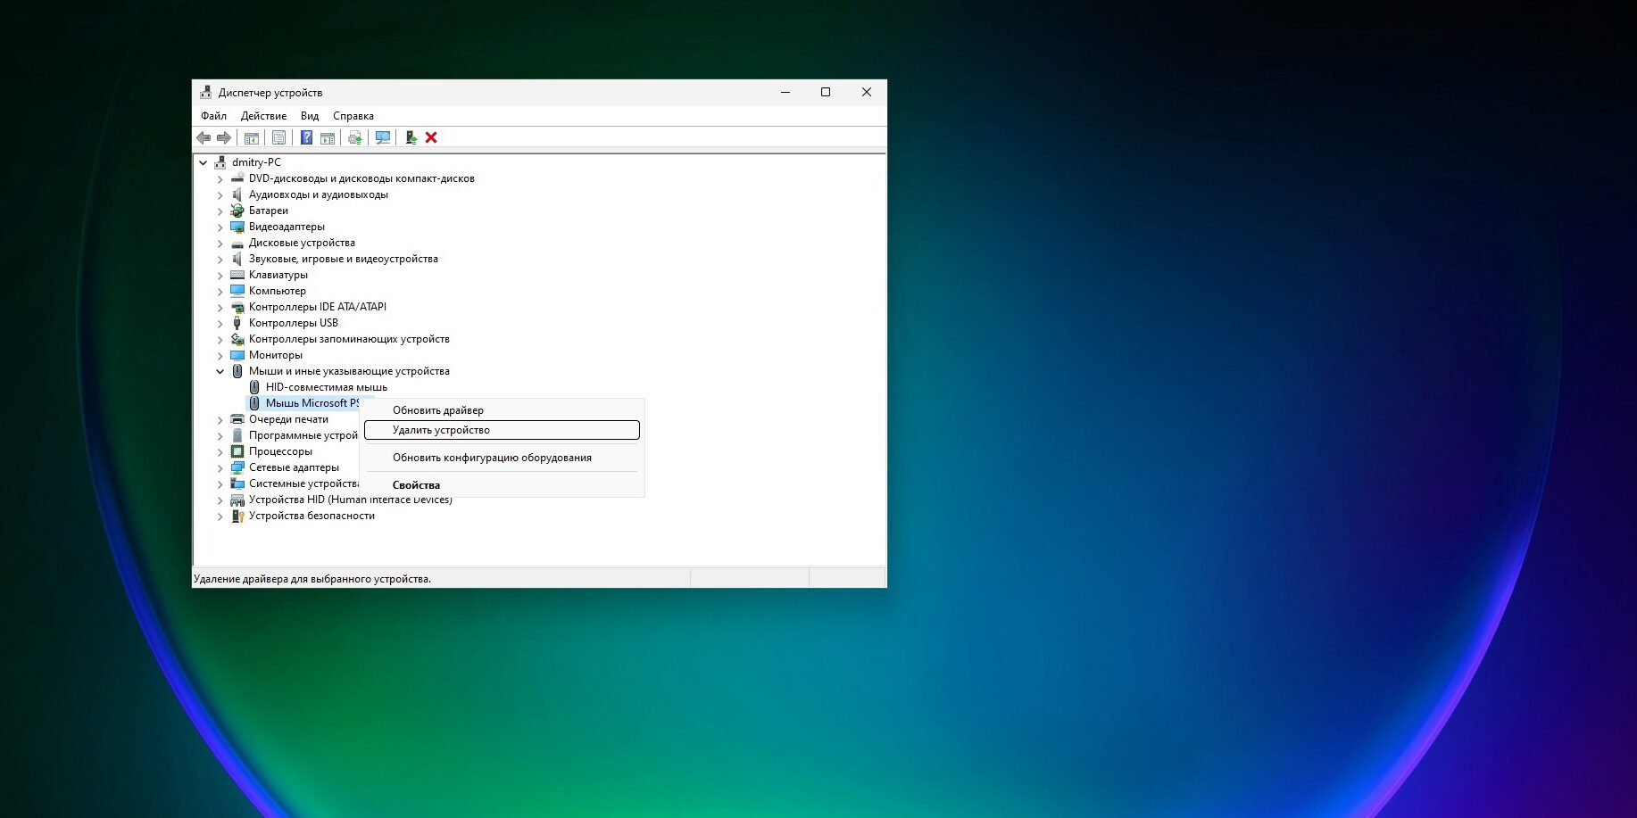Click the Back arrow in the toolbar
Viewport: 1637px width, 818px height.
[x=204, y=138]
